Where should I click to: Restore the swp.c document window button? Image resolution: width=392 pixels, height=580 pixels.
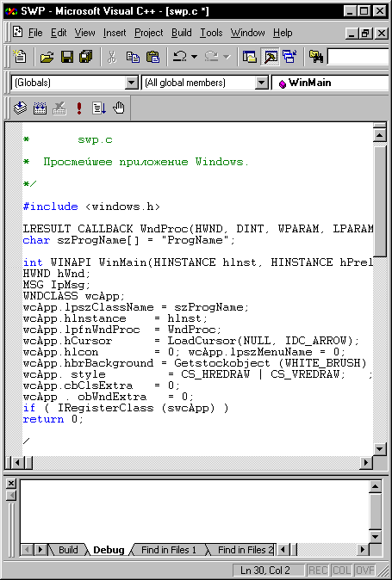[x=365, y=34]
